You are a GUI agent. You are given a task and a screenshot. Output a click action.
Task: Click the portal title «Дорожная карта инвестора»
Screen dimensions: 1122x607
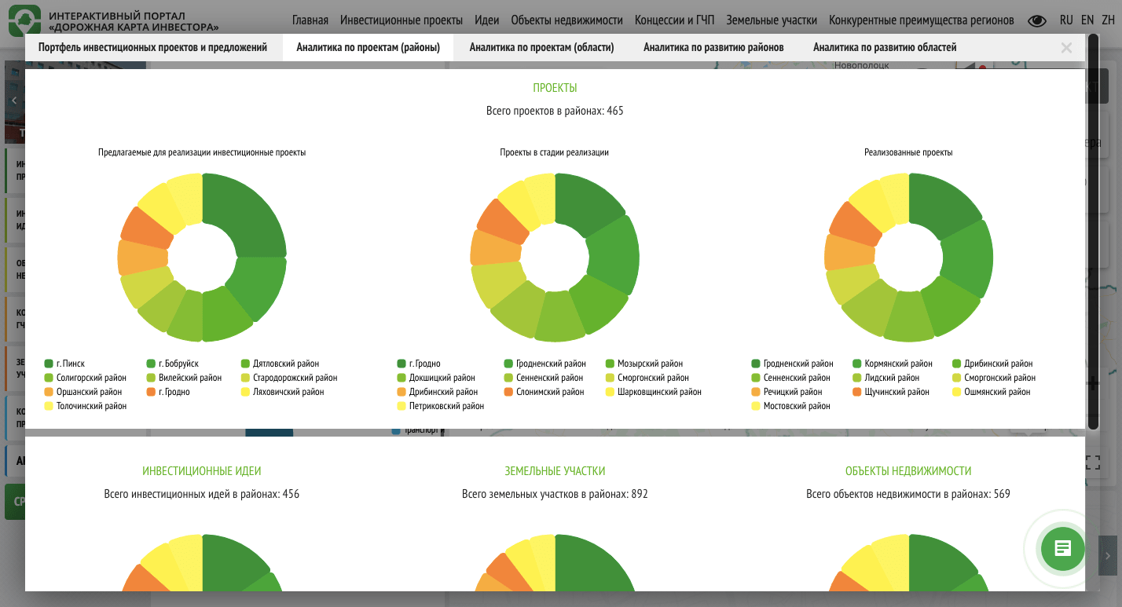[134, 27]
